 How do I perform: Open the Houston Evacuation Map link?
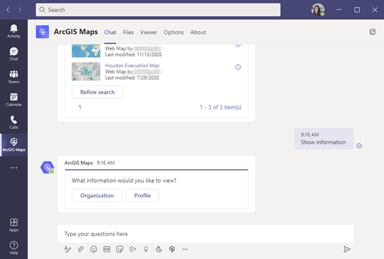point(132,66)
